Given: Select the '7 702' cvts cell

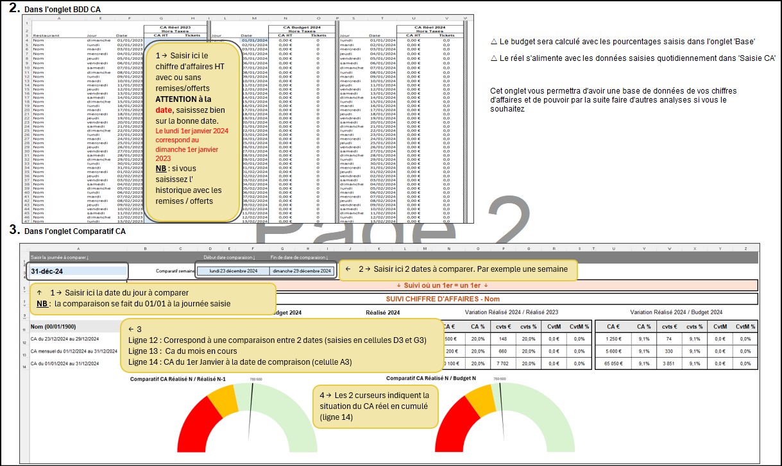Looking at the screenshot, I should point(502,363).
